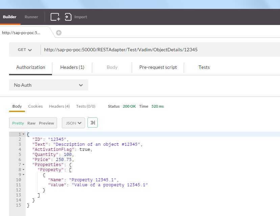Click the "Value" property line
The width and height of the screenshot is (280, 216).
[98, 185]
